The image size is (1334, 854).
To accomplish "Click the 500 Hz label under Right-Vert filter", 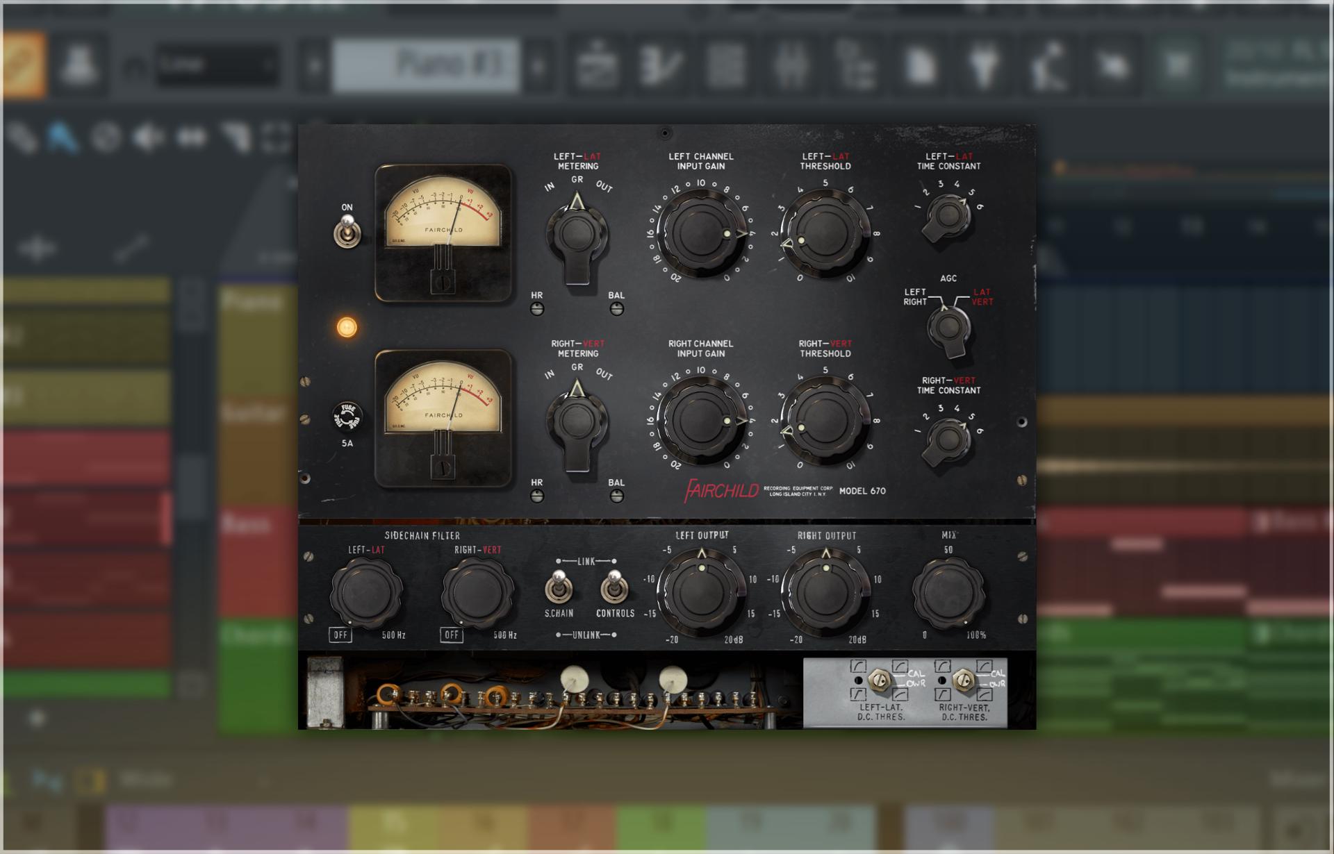I will 505,635.
